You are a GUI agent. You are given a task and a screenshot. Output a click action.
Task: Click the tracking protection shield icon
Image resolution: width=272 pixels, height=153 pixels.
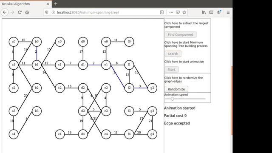tap(46, 12)
